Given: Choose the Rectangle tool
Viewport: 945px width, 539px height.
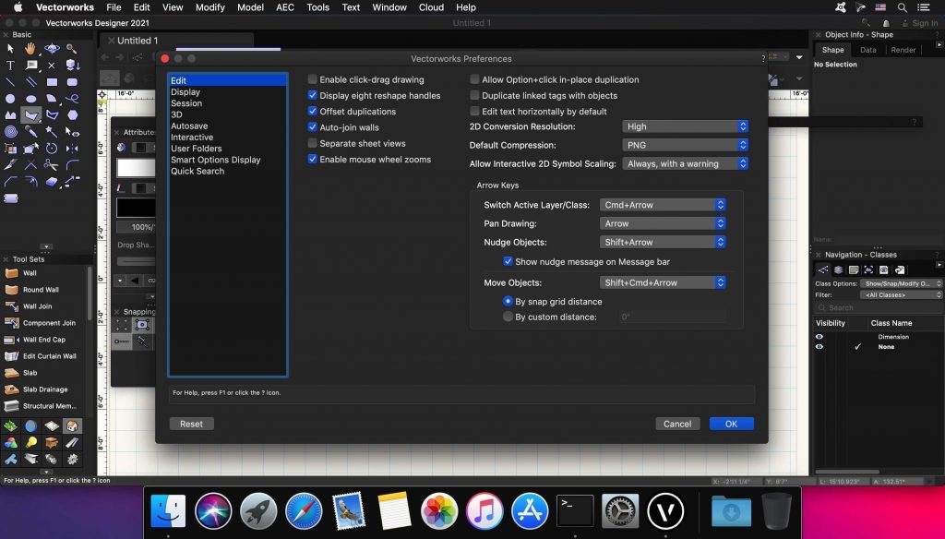Looking at the screenshot, I should (50, 82).
